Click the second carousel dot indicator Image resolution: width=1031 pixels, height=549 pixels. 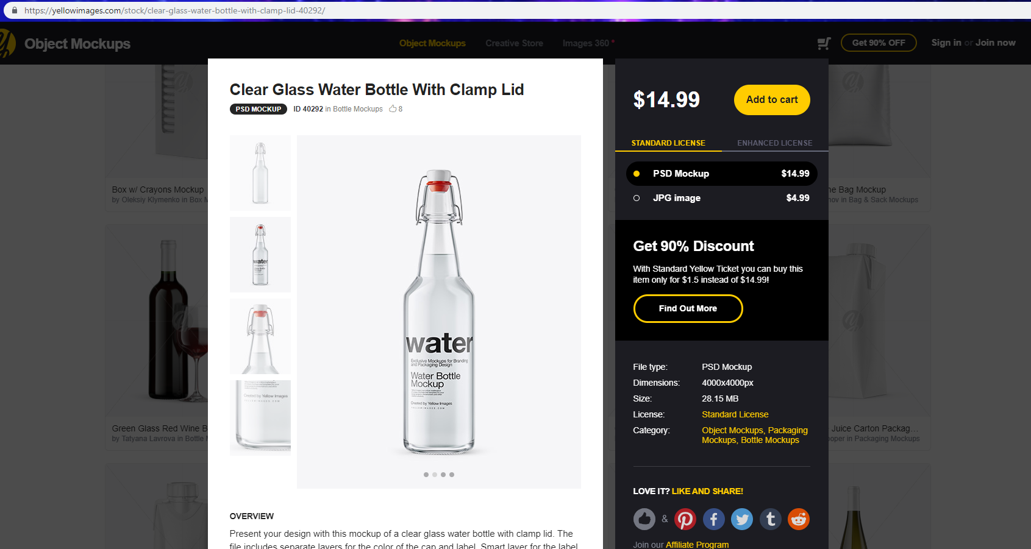tap(435, 475)
